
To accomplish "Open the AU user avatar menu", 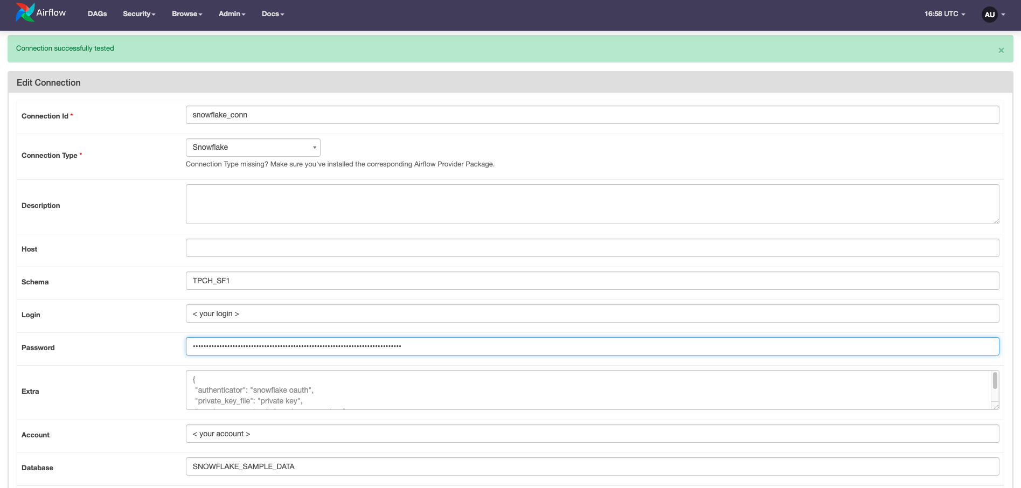I will (989, 14).
